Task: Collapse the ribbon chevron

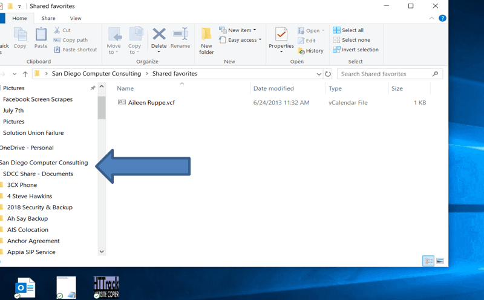Action: 431,18
